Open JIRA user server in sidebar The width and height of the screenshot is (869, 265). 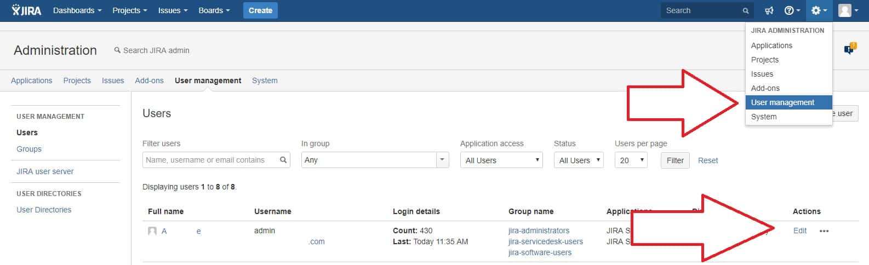pyautogui.click(x=45, y=171)
